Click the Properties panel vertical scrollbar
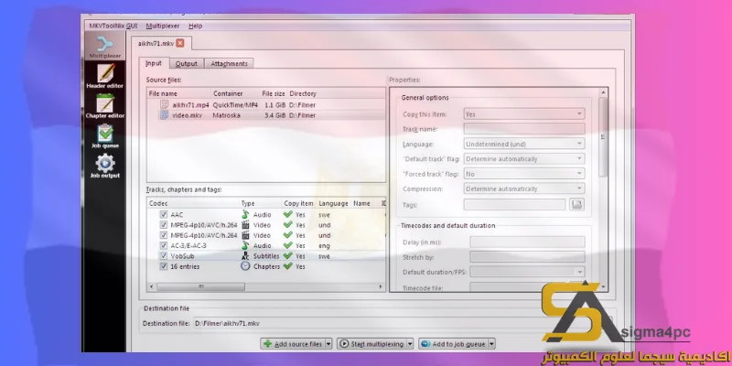This screenshot has height=366, width=732. pos(603,136)
